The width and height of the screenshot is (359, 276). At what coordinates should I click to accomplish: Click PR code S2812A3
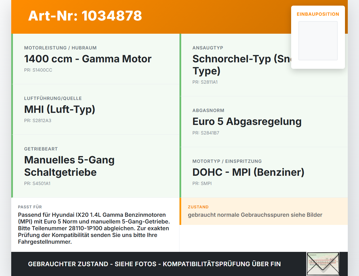tap(38, 121)
